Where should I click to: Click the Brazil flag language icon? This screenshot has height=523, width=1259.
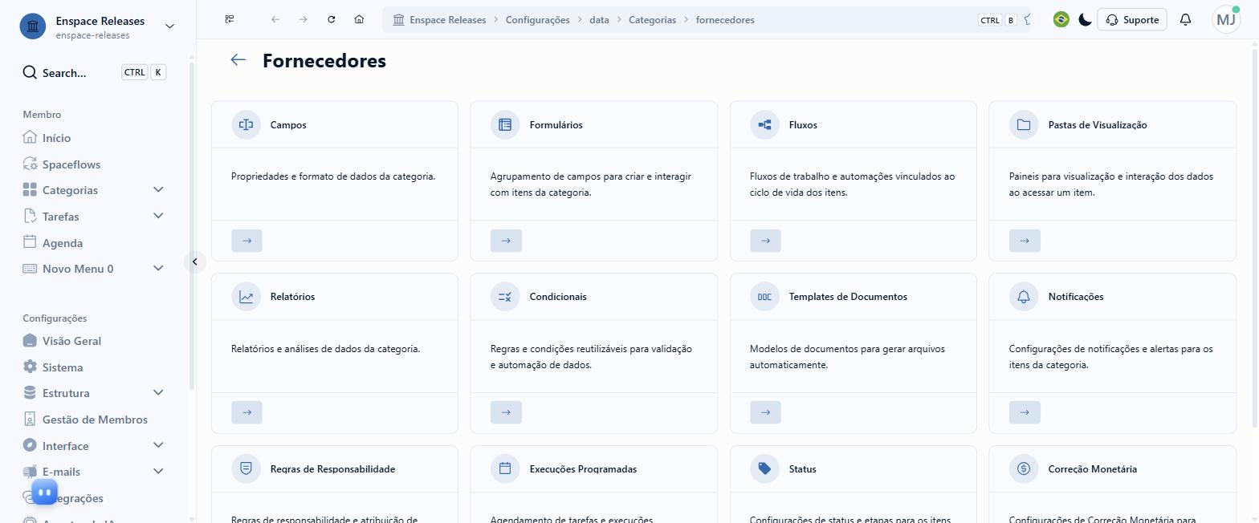click(x=1061, y=20)
